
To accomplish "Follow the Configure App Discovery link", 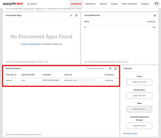I will [x=30, y=44].
